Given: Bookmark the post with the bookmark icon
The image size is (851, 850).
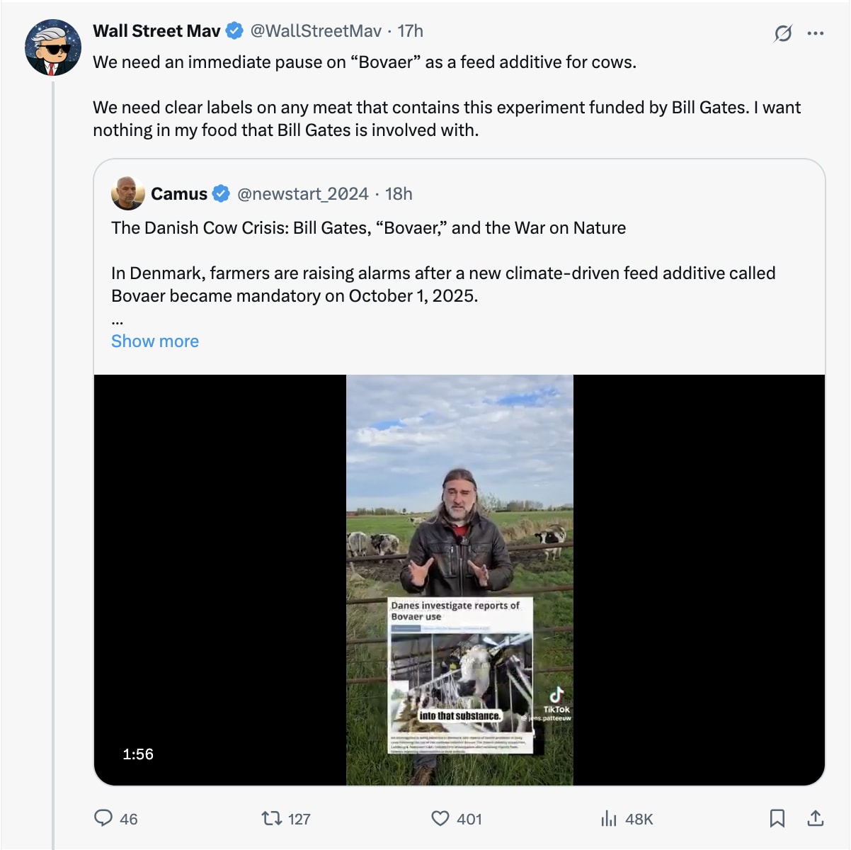Looking at the screenshot, I should click(x=777, y=819).
